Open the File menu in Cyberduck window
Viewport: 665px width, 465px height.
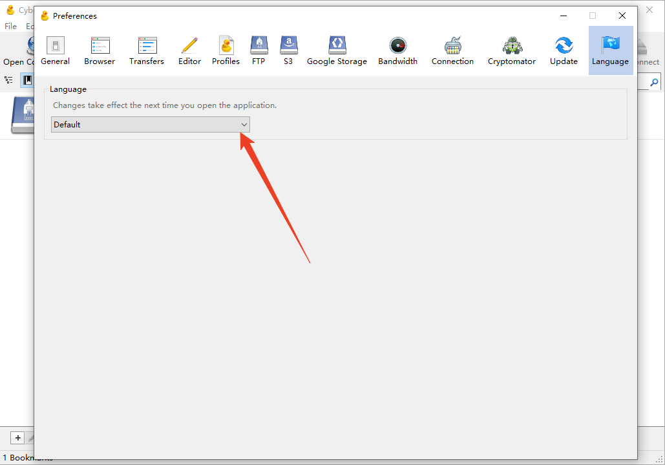click(10, 27)
